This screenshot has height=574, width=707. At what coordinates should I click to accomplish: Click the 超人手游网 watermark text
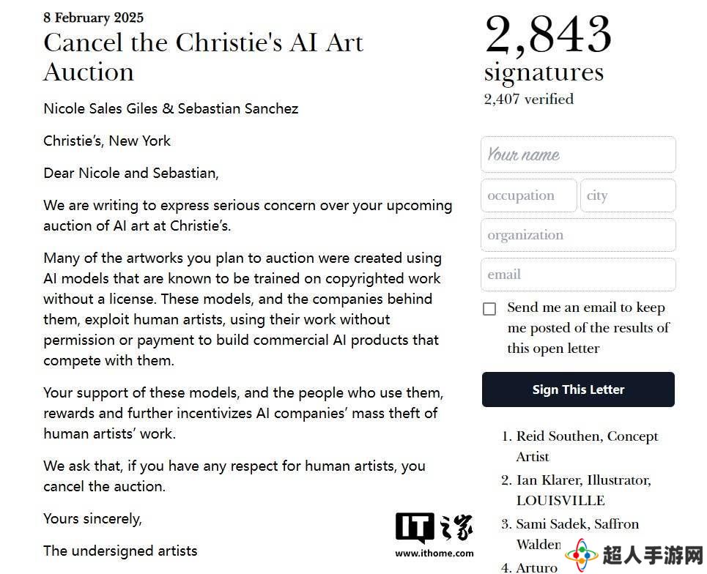(653, 555)
